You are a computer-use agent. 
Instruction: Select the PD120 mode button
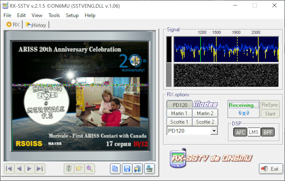point(180,105)
